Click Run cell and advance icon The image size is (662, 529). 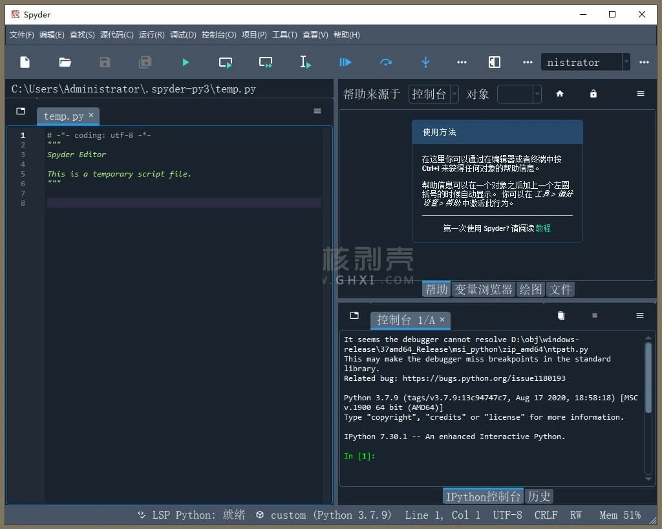click(265, 62)
